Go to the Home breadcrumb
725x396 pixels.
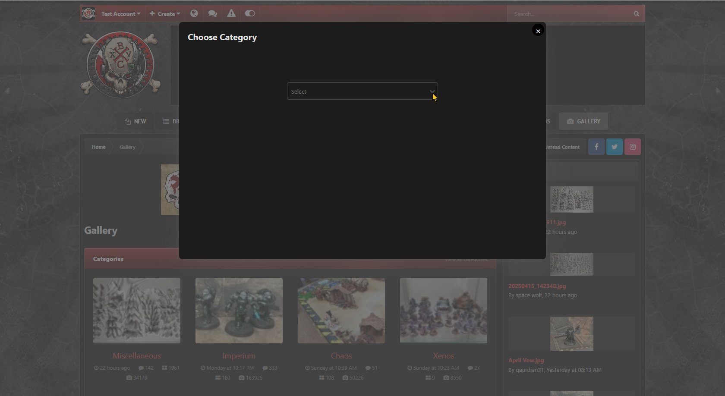click(98, 147)
